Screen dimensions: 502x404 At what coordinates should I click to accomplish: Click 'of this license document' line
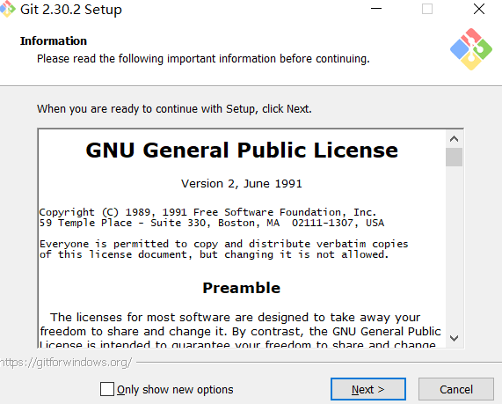214,255
